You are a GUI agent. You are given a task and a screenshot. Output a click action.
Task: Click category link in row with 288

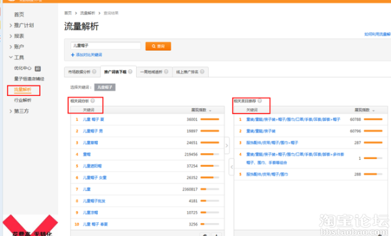(267, 174)
